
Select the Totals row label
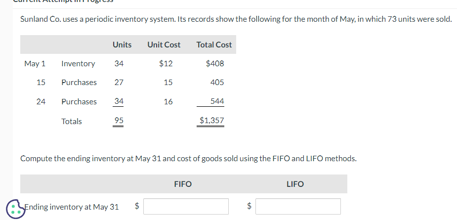[x=72, y=121]
